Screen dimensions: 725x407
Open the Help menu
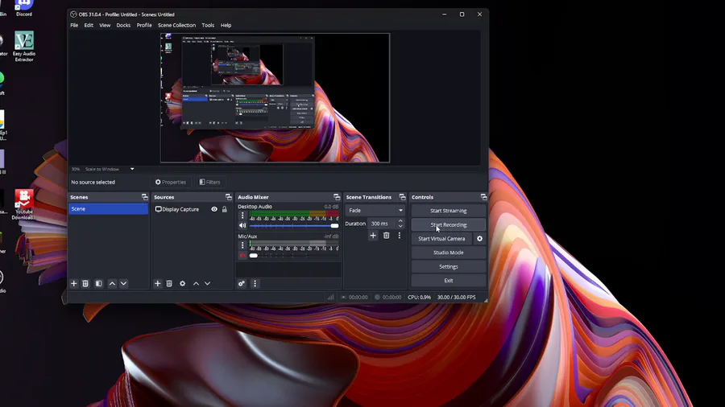226,26
